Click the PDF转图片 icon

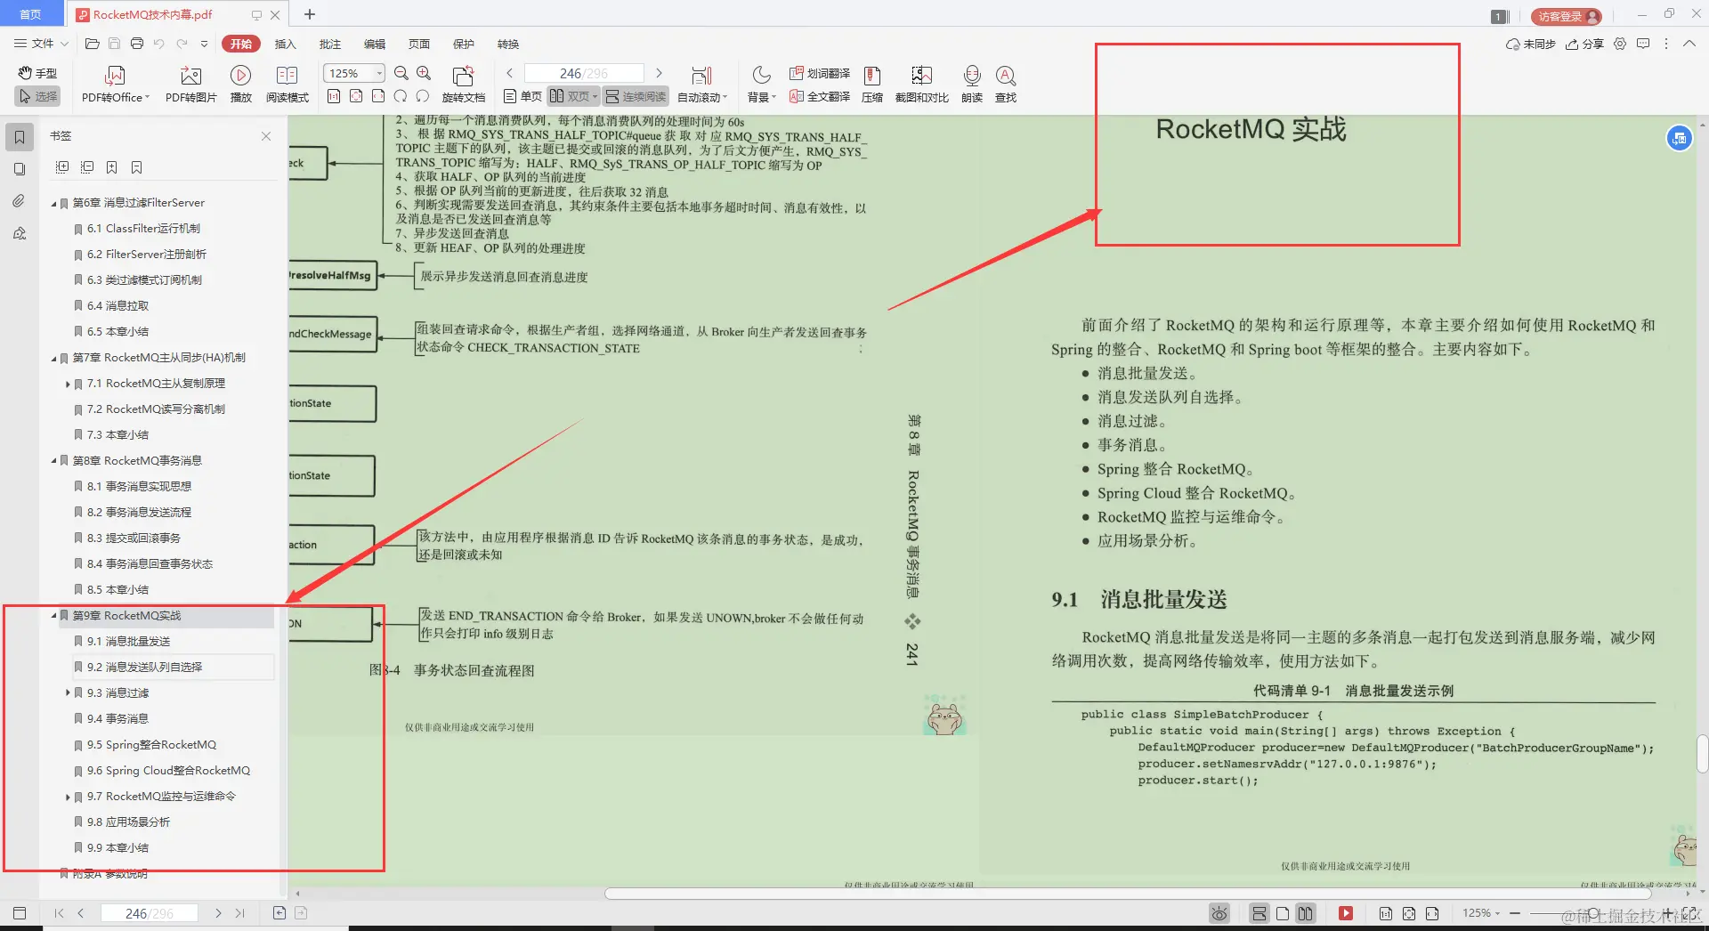coord(189,83)
